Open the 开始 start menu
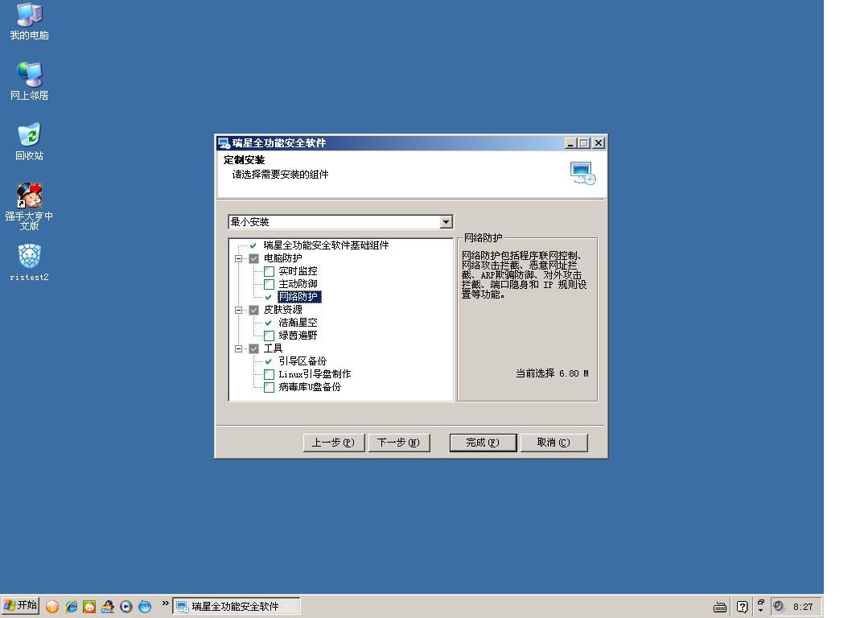 tap(20, 605)
